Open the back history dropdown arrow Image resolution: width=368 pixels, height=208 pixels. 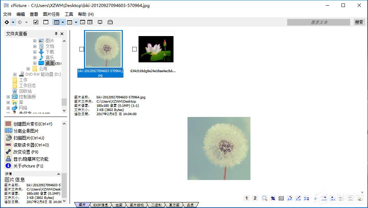pos(13,22)
